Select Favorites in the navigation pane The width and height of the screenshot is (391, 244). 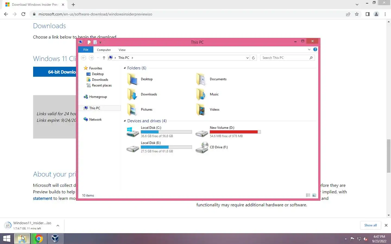(x=96, y=68)
